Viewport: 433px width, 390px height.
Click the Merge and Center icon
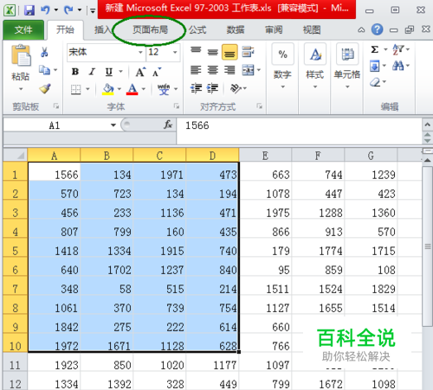click(x=248, y=70)
